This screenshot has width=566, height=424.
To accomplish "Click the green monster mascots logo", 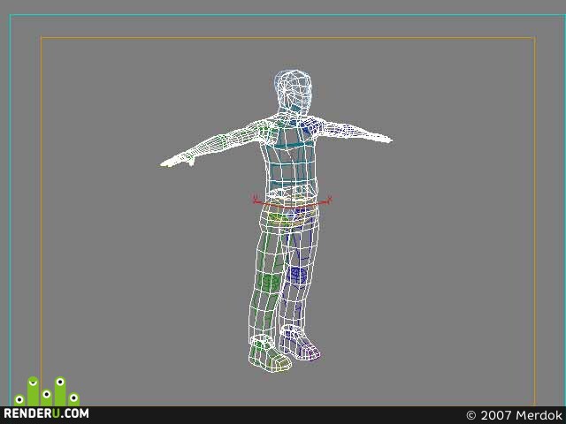I will click(x=47, y=391).
